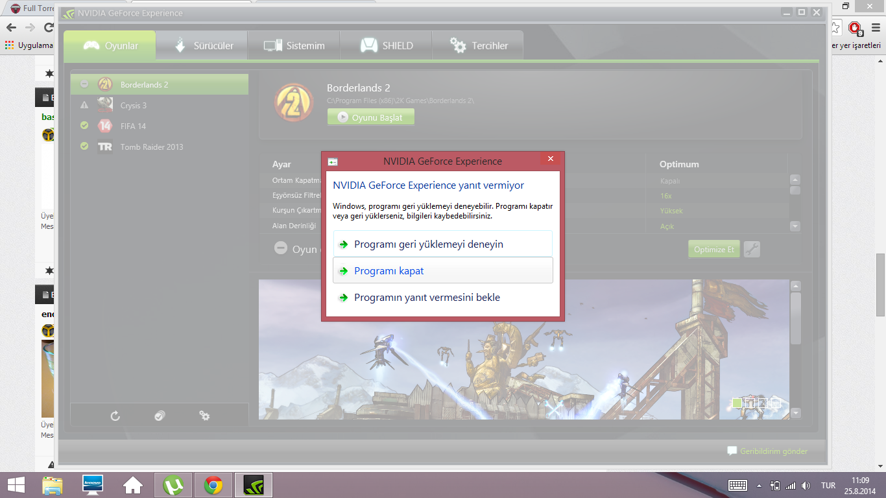Image resolution: width=886 pixels, height=498 pixels.
Task: Select the fourth screenshot indicator square
Action: [x=775, y=403]
